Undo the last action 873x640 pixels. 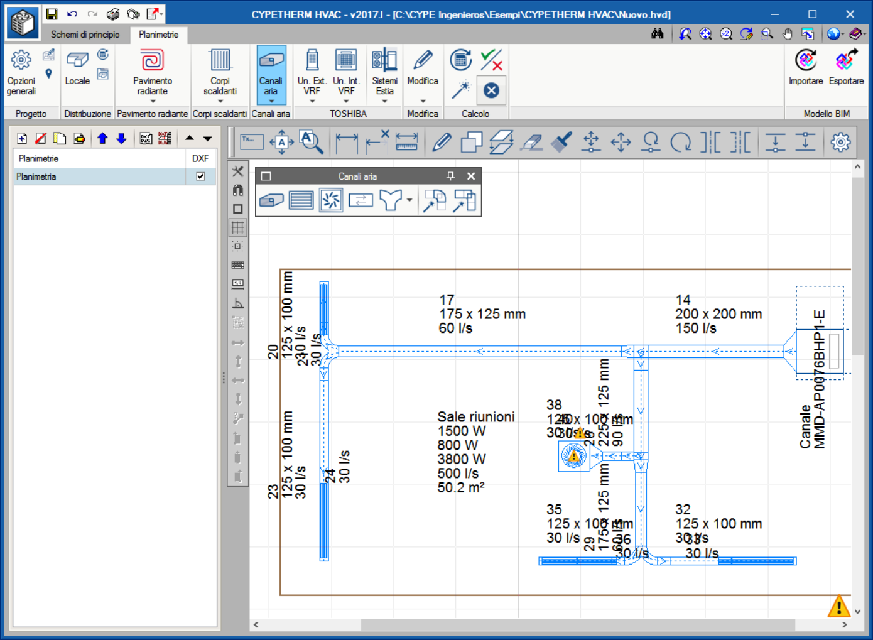(x=72, y=14)
